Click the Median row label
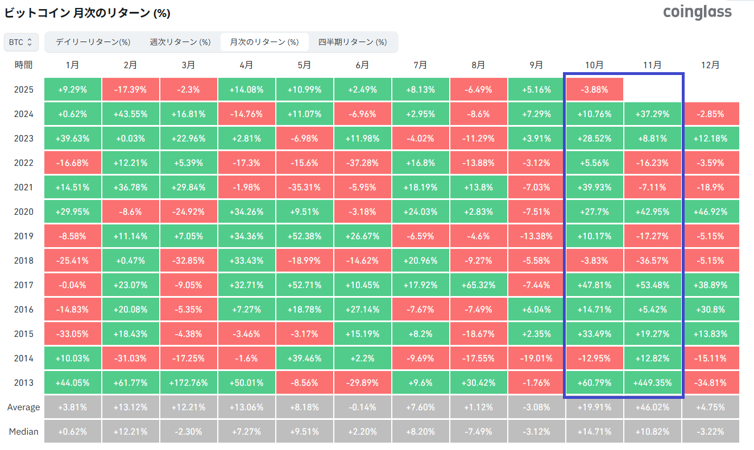Image resolution: width=754 pixels, height=450 pixels. [x=23, y=431]
